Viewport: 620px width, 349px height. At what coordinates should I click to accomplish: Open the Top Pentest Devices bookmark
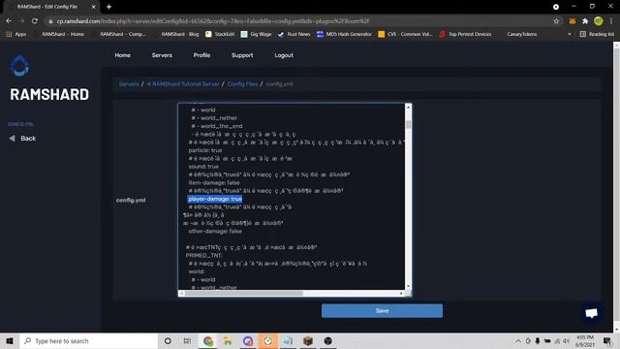click(465, 34)
